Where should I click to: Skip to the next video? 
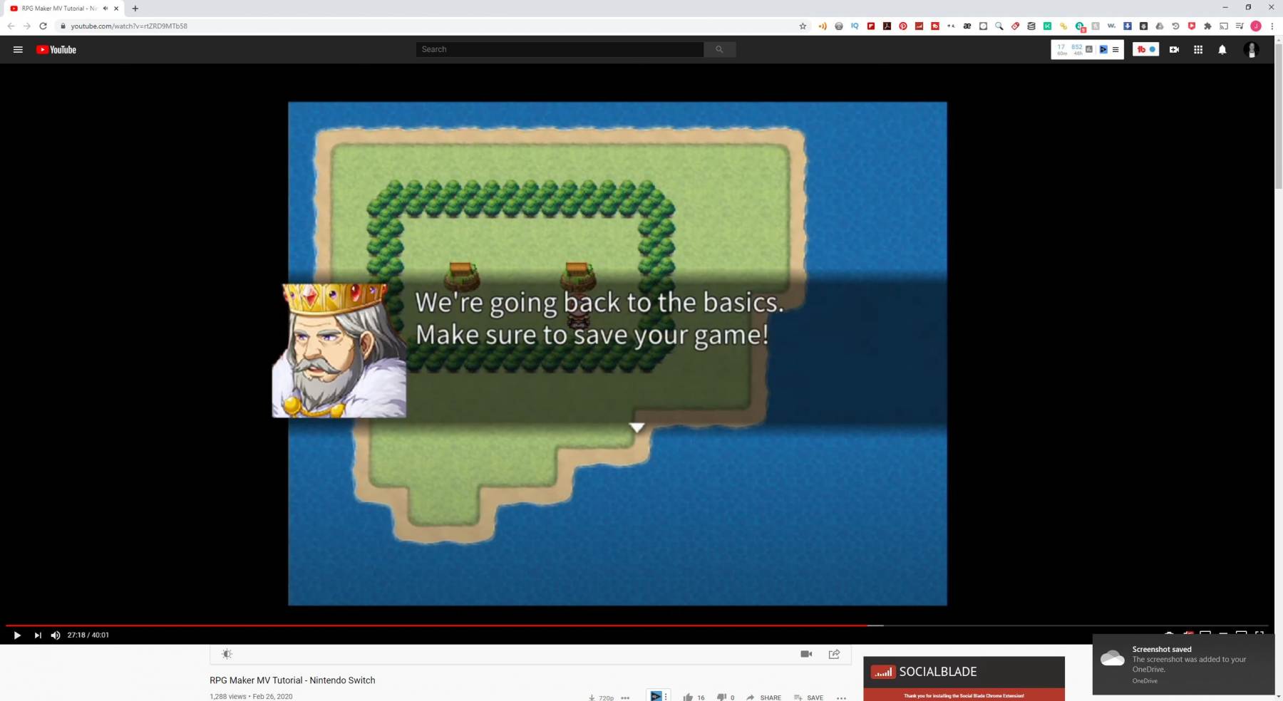(38, 635)
